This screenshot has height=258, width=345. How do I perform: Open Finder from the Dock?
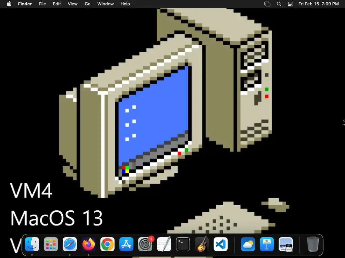[x=32, y=244]
